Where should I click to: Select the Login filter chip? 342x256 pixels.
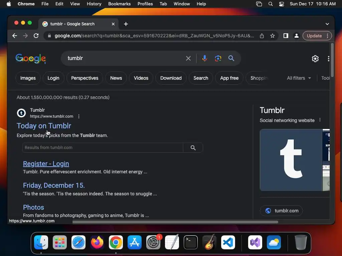53,78
